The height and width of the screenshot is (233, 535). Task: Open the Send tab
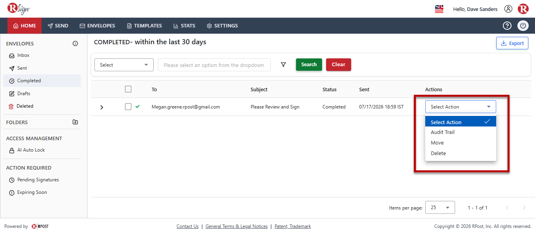(58, 26)
